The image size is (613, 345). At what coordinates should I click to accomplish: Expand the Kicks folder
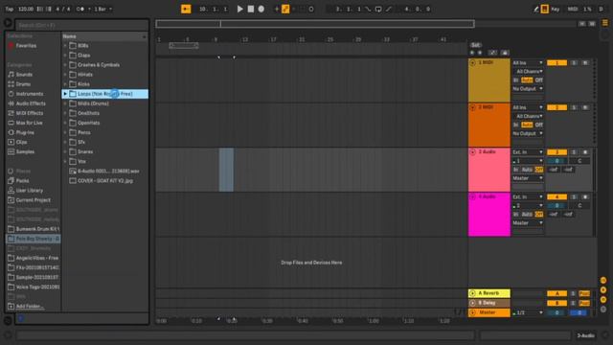[x=65, y=84]
